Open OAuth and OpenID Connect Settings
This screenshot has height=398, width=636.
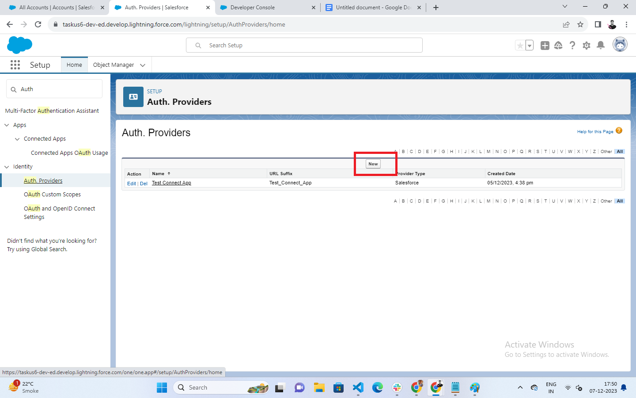[x=59, y=213]
